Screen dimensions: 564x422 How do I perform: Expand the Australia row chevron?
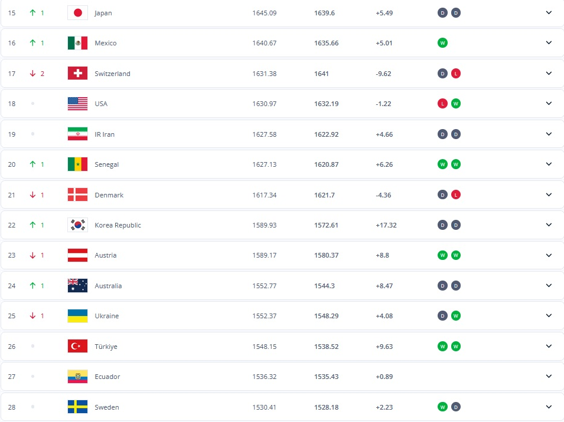click(x=549, y=286)
